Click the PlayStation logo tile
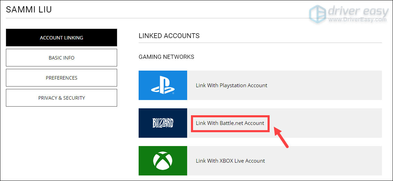The width and height of the screenshot is (393, 181). [x=163, y=85]
